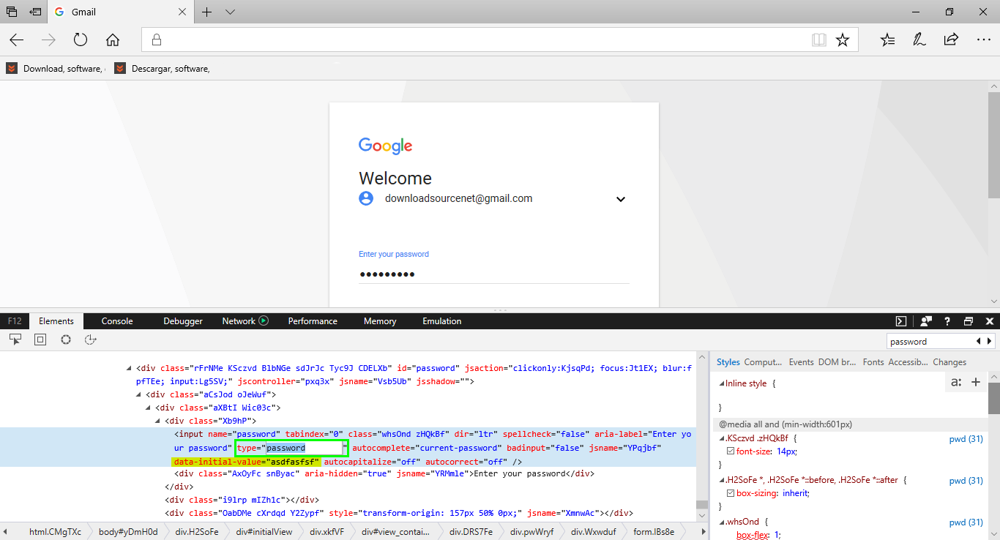Screen dimensions: 1000x540
Task: Select the Elements tab
Action: [x=56, y=321]
